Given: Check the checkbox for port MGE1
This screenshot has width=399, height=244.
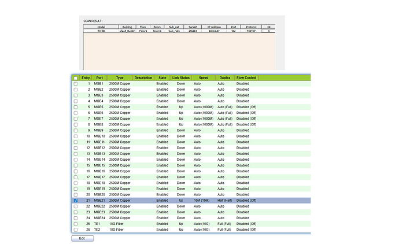Looking at the screenshot, I should pos(75,84).
